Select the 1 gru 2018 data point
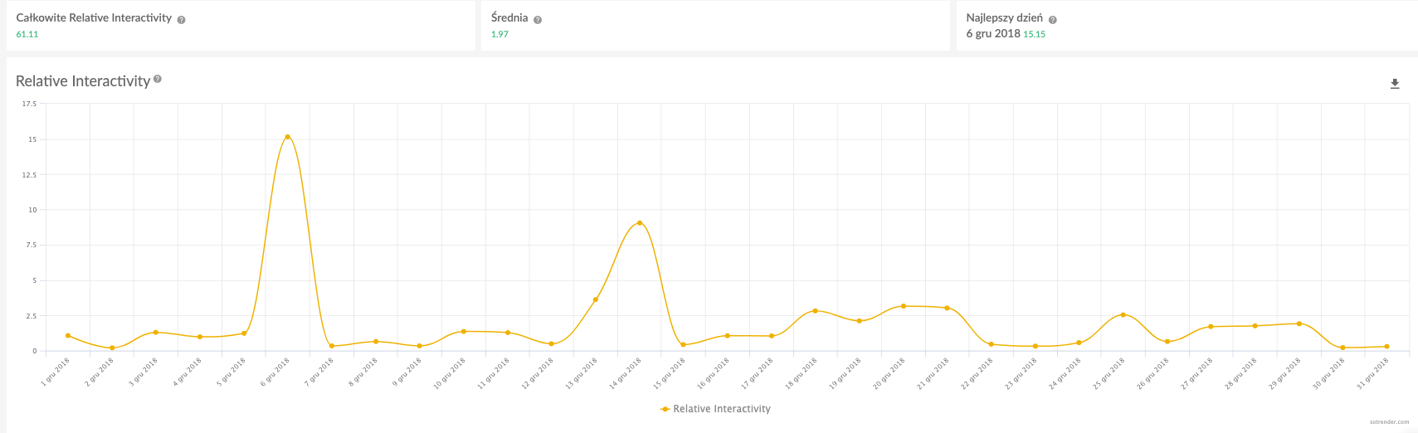This screenshot has width=1418, height=433. coord(68,336)
